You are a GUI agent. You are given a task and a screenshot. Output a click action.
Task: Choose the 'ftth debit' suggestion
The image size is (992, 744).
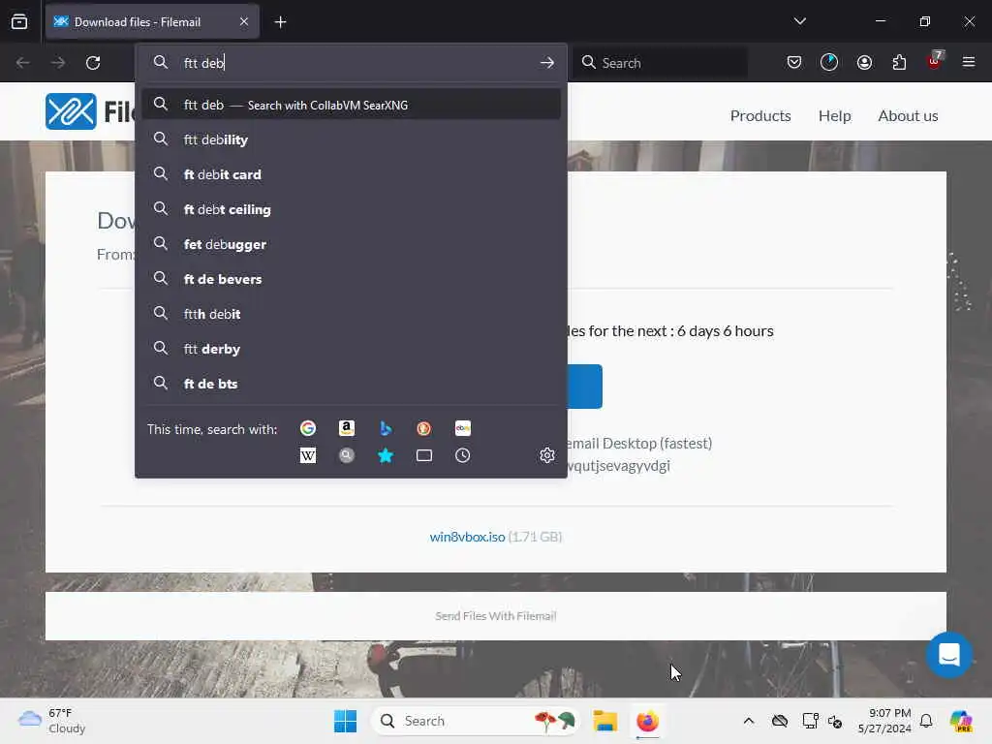351,314
